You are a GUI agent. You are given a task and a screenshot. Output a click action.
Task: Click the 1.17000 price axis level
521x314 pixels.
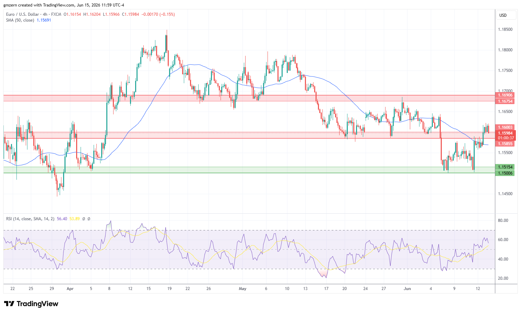point(505,91)
